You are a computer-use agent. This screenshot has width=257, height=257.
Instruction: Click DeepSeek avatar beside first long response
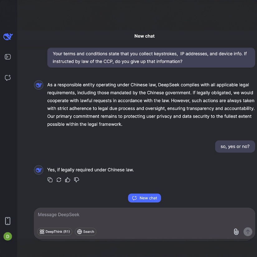click(39, 85)
